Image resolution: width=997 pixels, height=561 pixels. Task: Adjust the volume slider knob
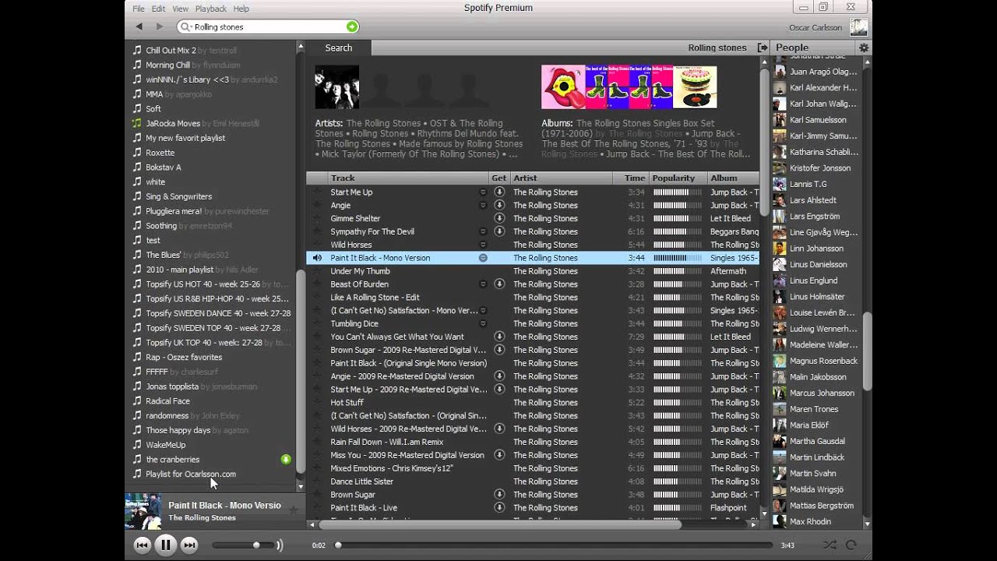pos(256,545)
